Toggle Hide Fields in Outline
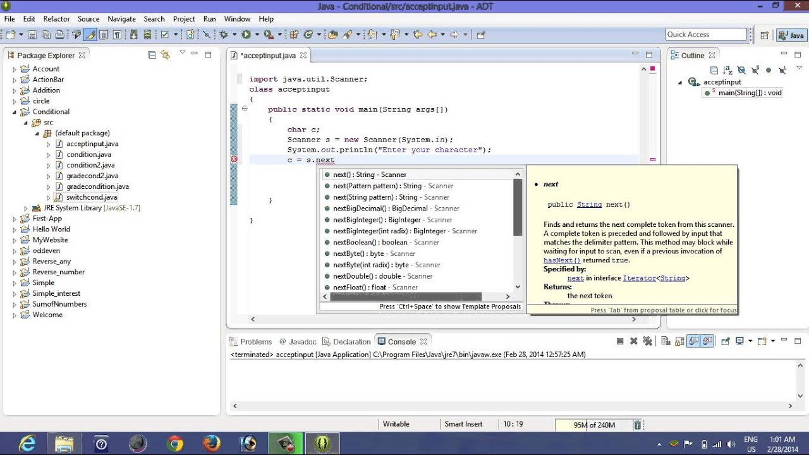 (741, 70)
